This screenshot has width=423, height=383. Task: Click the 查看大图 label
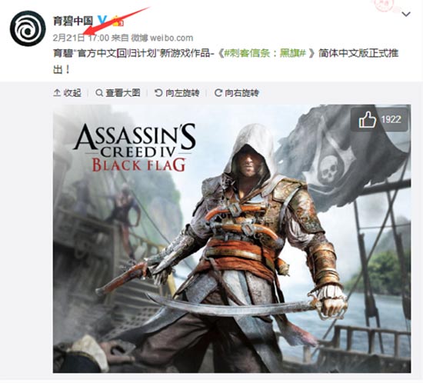click(x=123, y=93)
